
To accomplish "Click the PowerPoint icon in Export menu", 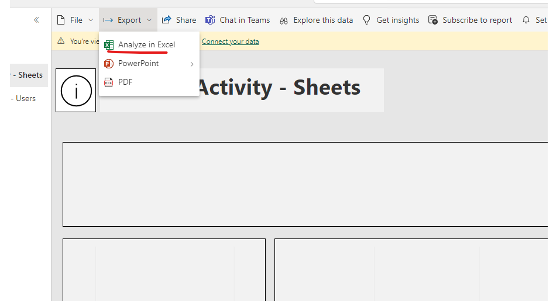I will pyautogui.click(x=109, y=63).
